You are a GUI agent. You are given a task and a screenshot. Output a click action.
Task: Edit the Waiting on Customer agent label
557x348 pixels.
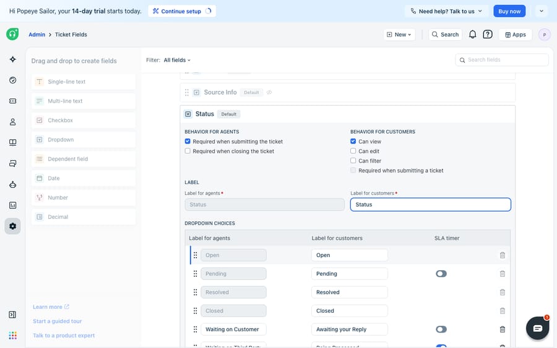click(x=233, y=329)
